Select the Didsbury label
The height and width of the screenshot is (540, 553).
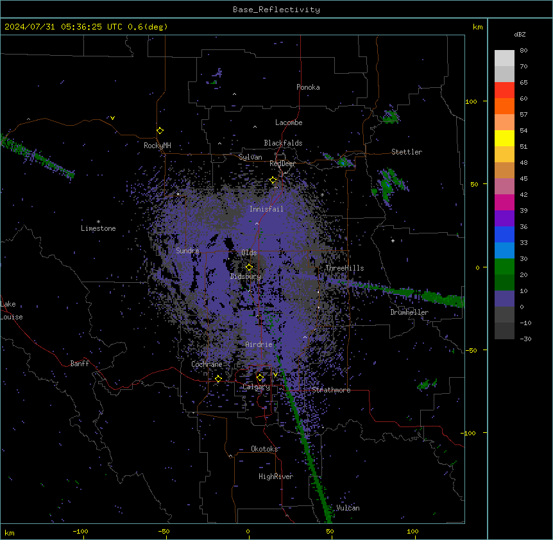pos(246,276)
